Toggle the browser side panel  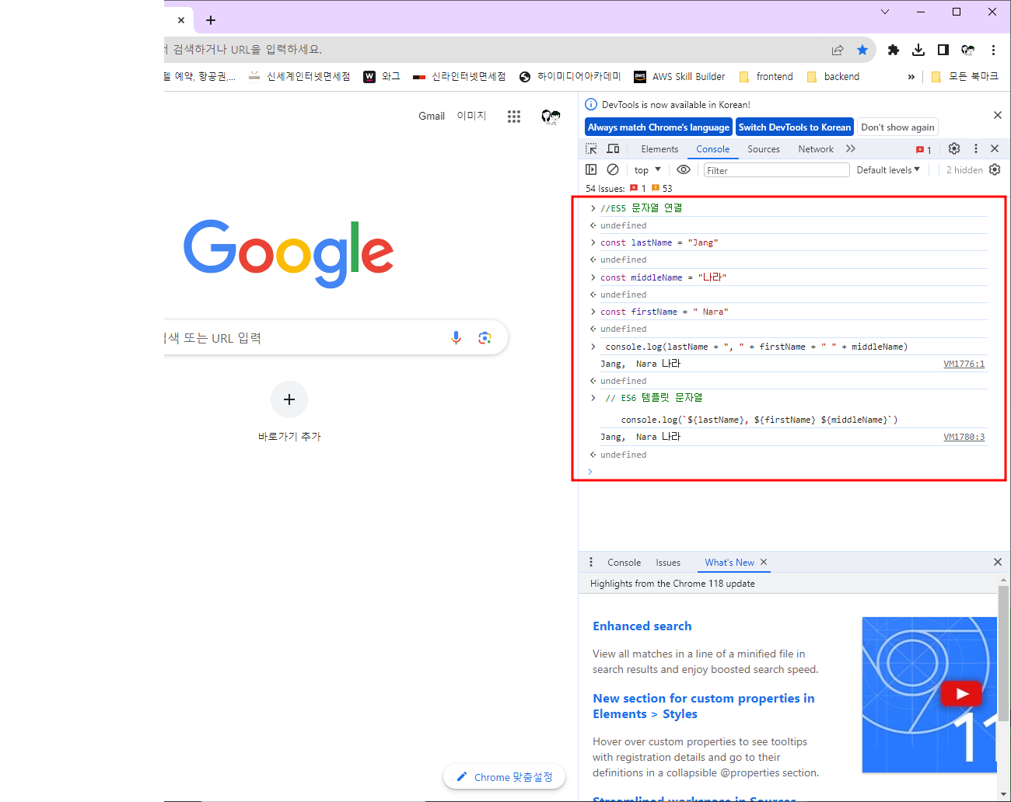click(943, 50)
